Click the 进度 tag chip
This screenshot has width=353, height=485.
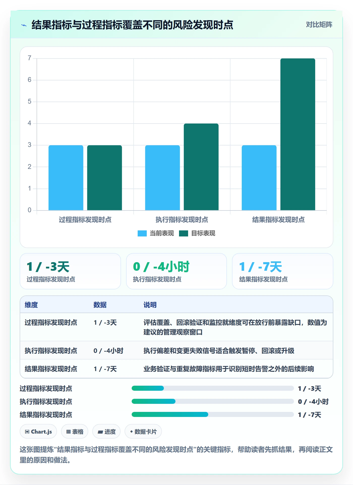pyautogui.click(x=106, y=432)
